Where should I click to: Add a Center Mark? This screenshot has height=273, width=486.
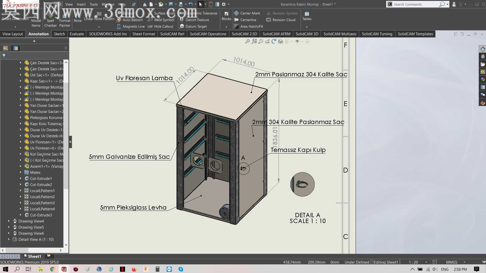tap(247, 13)
